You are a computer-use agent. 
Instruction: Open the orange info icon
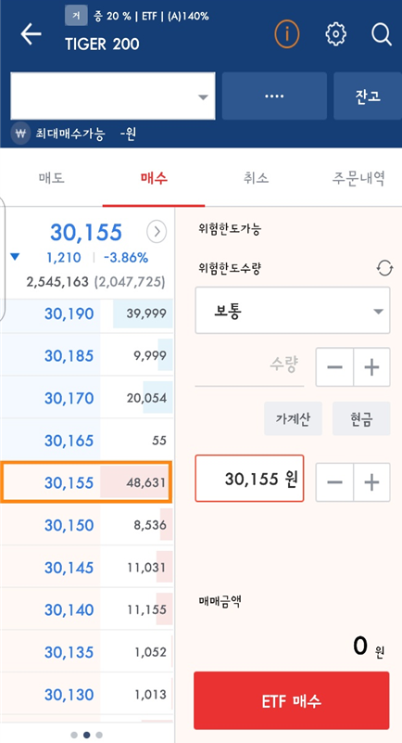point(287,34)
